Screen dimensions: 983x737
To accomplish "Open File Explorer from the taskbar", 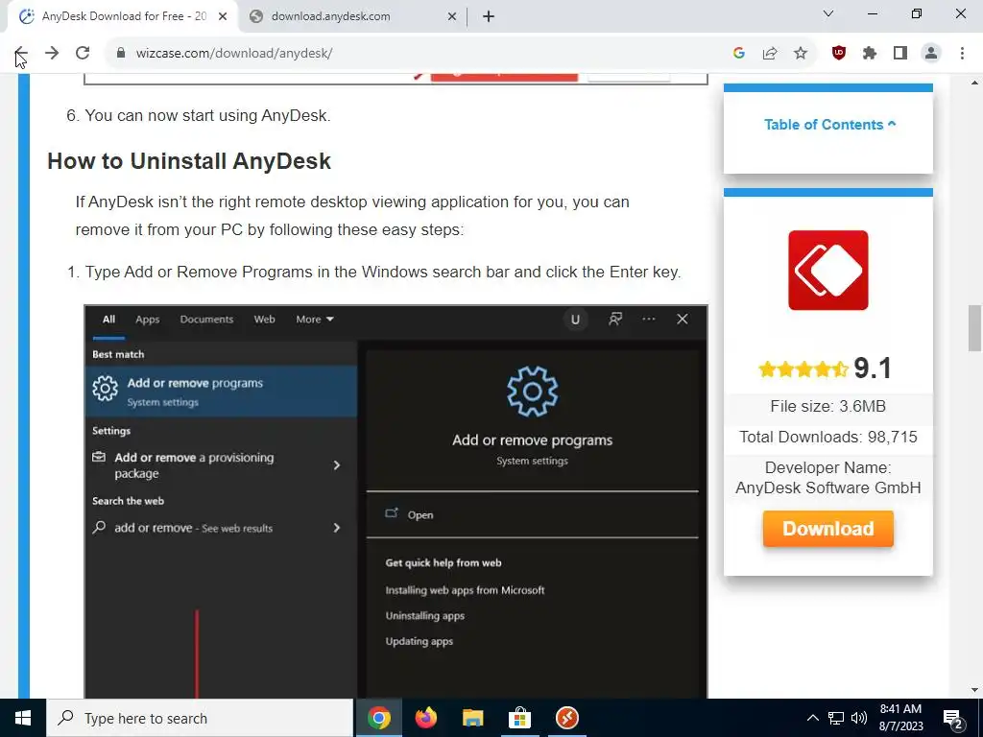I will pos(473,718).
